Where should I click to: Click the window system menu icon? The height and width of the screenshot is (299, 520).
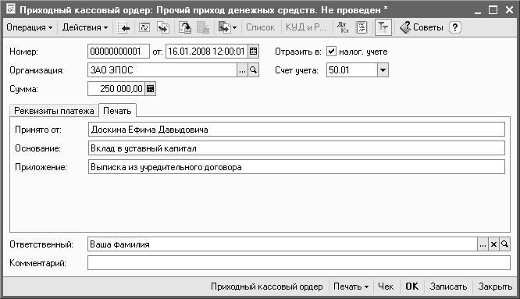pyautogui.click(x=11, y=9)
